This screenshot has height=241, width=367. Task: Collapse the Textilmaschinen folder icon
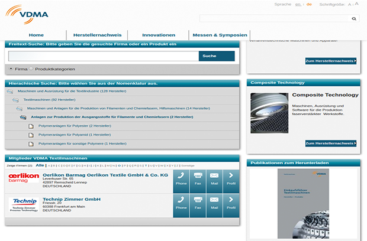click(x=15, y=100)
